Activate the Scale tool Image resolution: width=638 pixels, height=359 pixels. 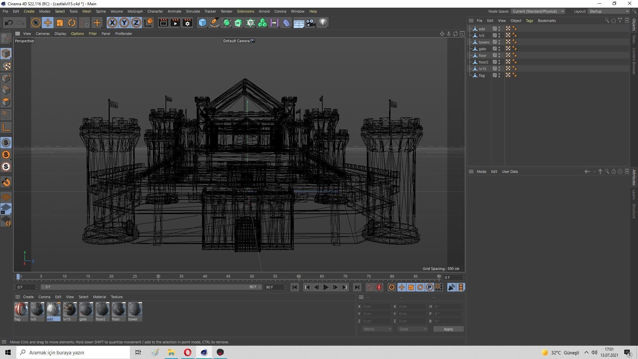(60, 23)
